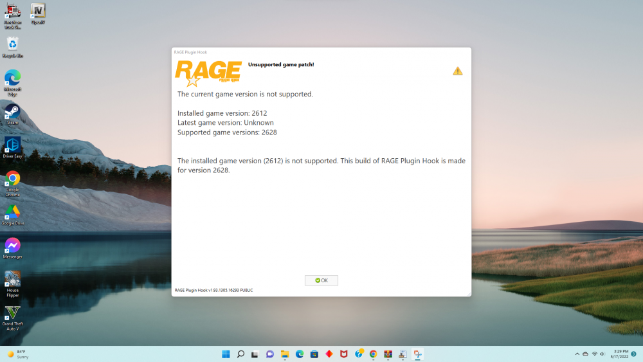This screenshot has width=643, height=362.
Task: Open notification center badge showing 3
Action: (633, 354)
